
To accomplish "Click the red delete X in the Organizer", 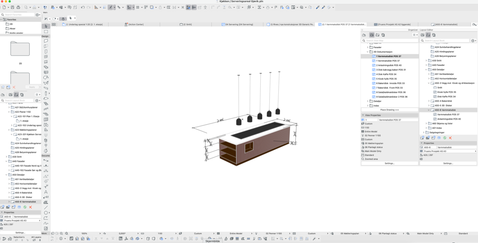I will coord(450,138).
